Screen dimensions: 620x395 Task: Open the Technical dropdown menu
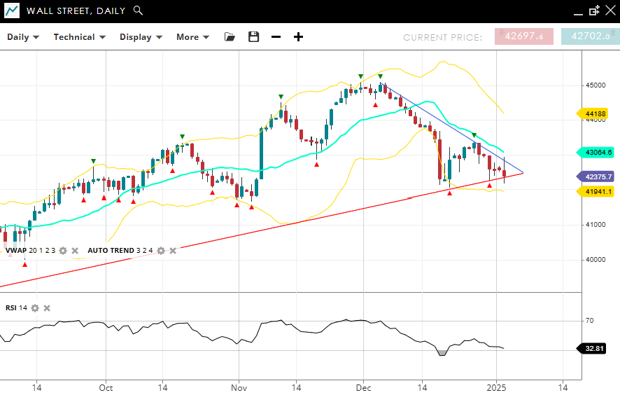79,37
